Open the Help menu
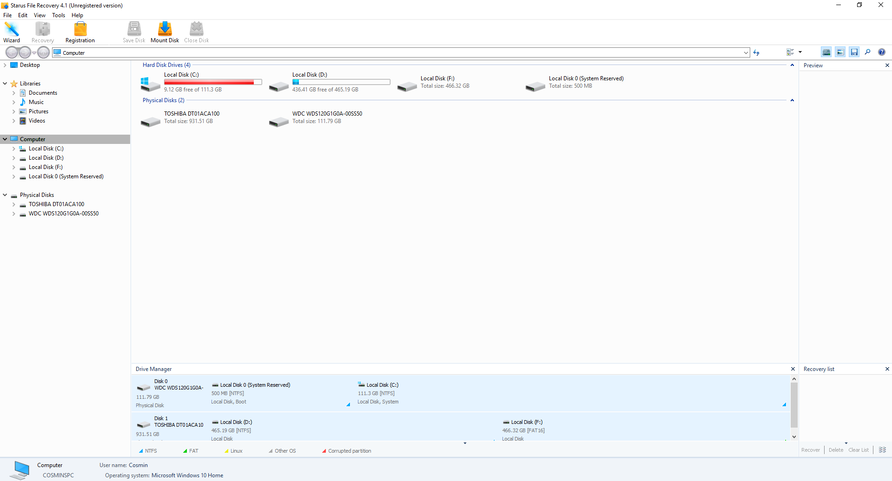892x481 pixels. coord(77,15)
